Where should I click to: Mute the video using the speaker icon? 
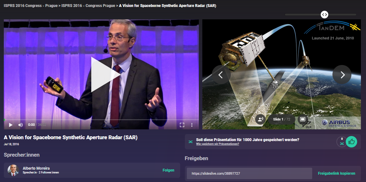(21, 125)
